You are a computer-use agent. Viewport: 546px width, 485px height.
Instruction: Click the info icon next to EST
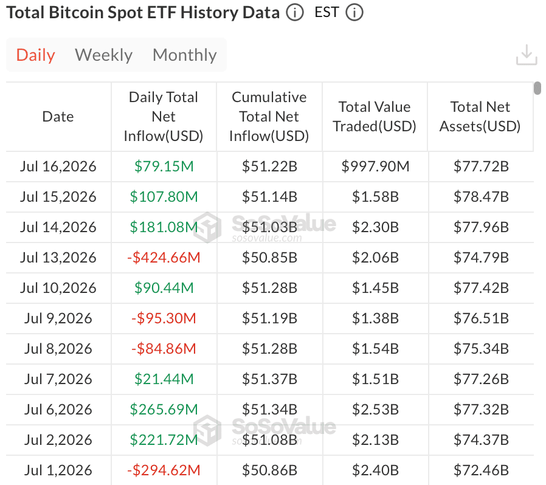tap(354, 13)
